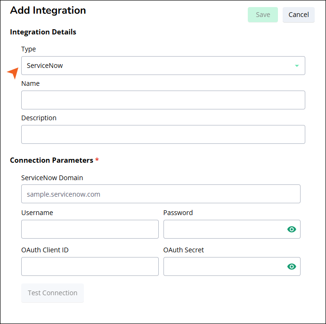Open the Type dropdown showing ServiceNow
Viewport: 326px width, 324px height.
[x=163, y=66]
